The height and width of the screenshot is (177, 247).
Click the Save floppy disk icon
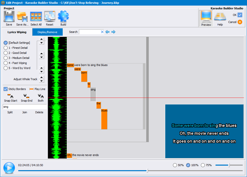click(x=9, y=16)
